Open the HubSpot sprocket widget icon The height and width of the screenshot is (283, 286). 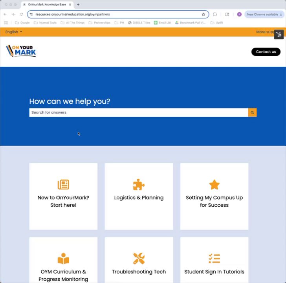pyautogui.click(x=279, y=35)
